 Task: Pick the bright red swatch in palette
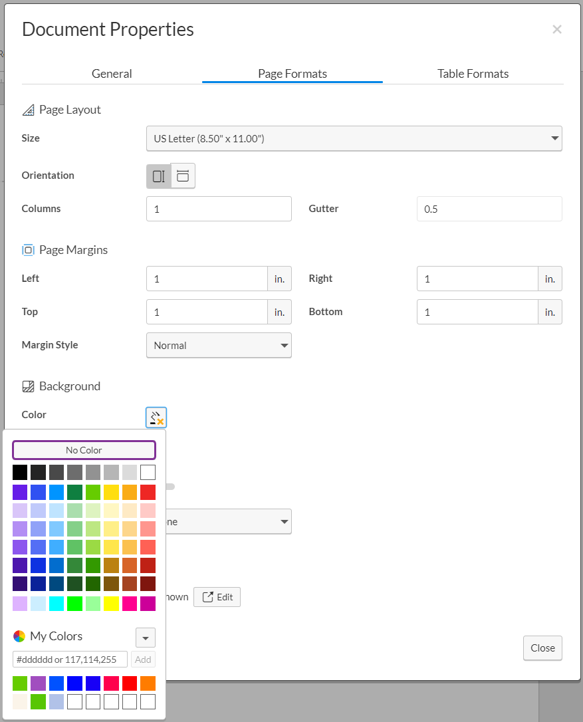pyautogui.click(x=148, y=493)
